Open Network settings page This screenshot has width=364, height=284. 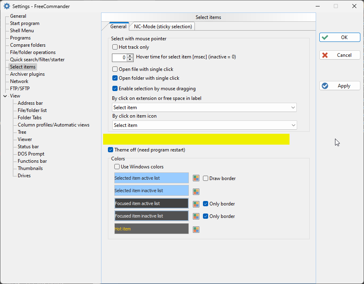pyautogui.click(x=19, y=81)
